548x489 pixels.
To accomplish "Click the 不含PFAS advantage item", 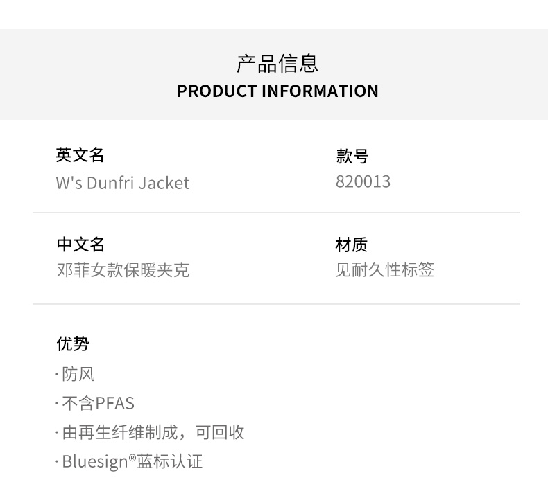I will [98, 403].
